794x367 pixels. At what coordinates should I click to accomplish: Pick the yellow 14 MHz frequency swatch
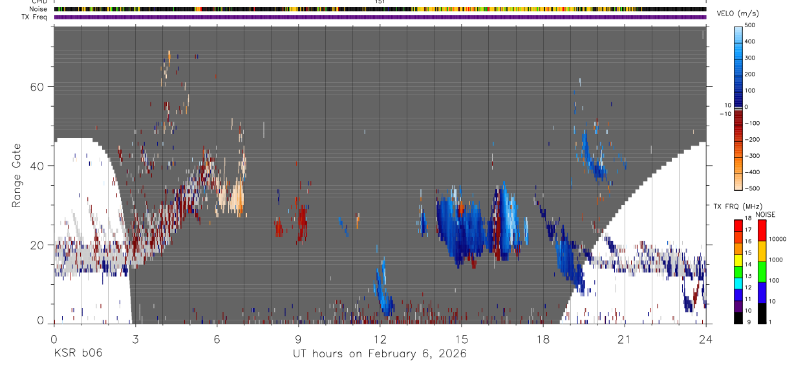[x=738, y=260]
